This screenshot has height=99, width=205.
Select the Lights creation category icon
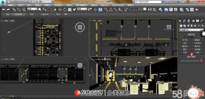pos(188,26)
